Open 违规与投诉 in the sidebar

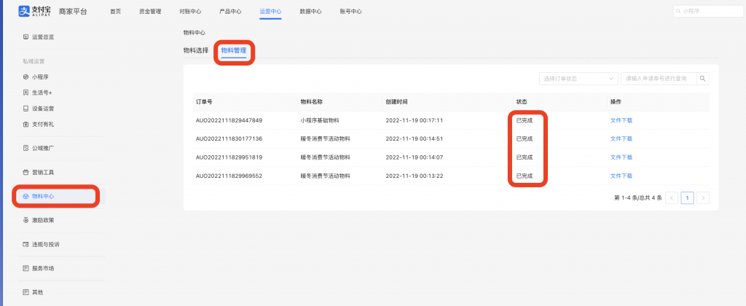[x=46, y=244]
